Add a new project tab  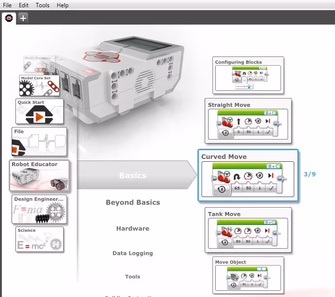(23, 18)
